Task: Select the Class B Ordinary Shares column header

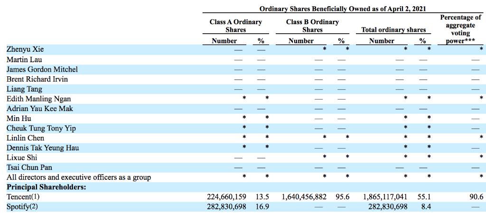Action: click(x=312, y=26)
